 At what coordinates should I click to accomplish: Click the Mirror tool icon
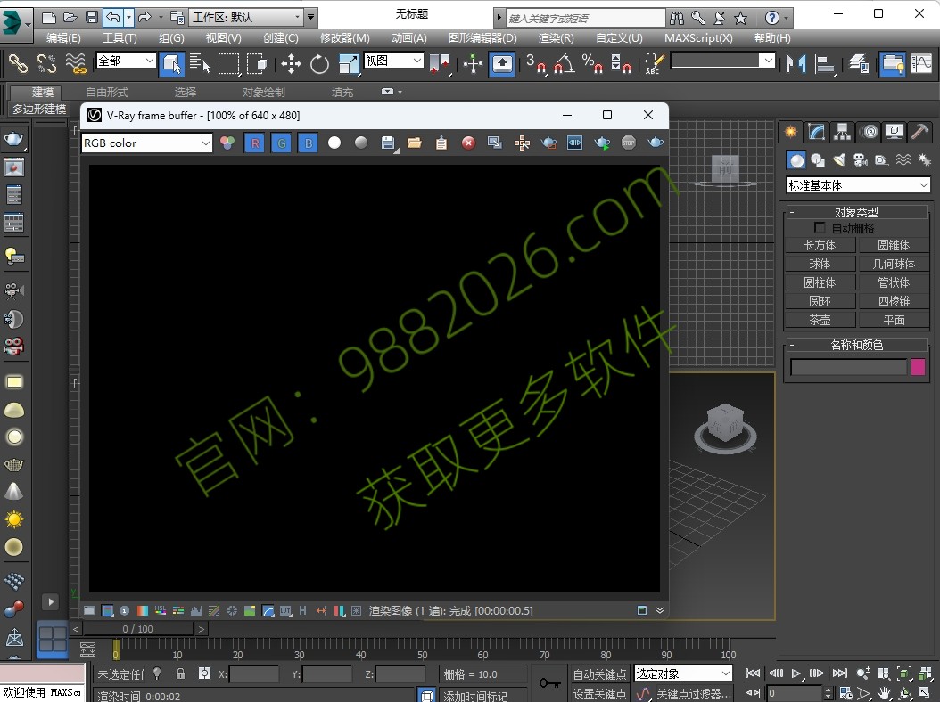coord(796,63)
